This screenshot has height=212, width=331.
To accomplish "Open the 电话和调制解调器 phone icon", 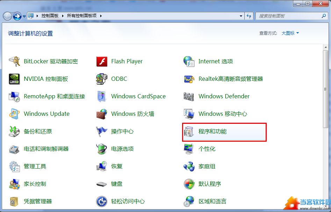I will click(14, 149).
